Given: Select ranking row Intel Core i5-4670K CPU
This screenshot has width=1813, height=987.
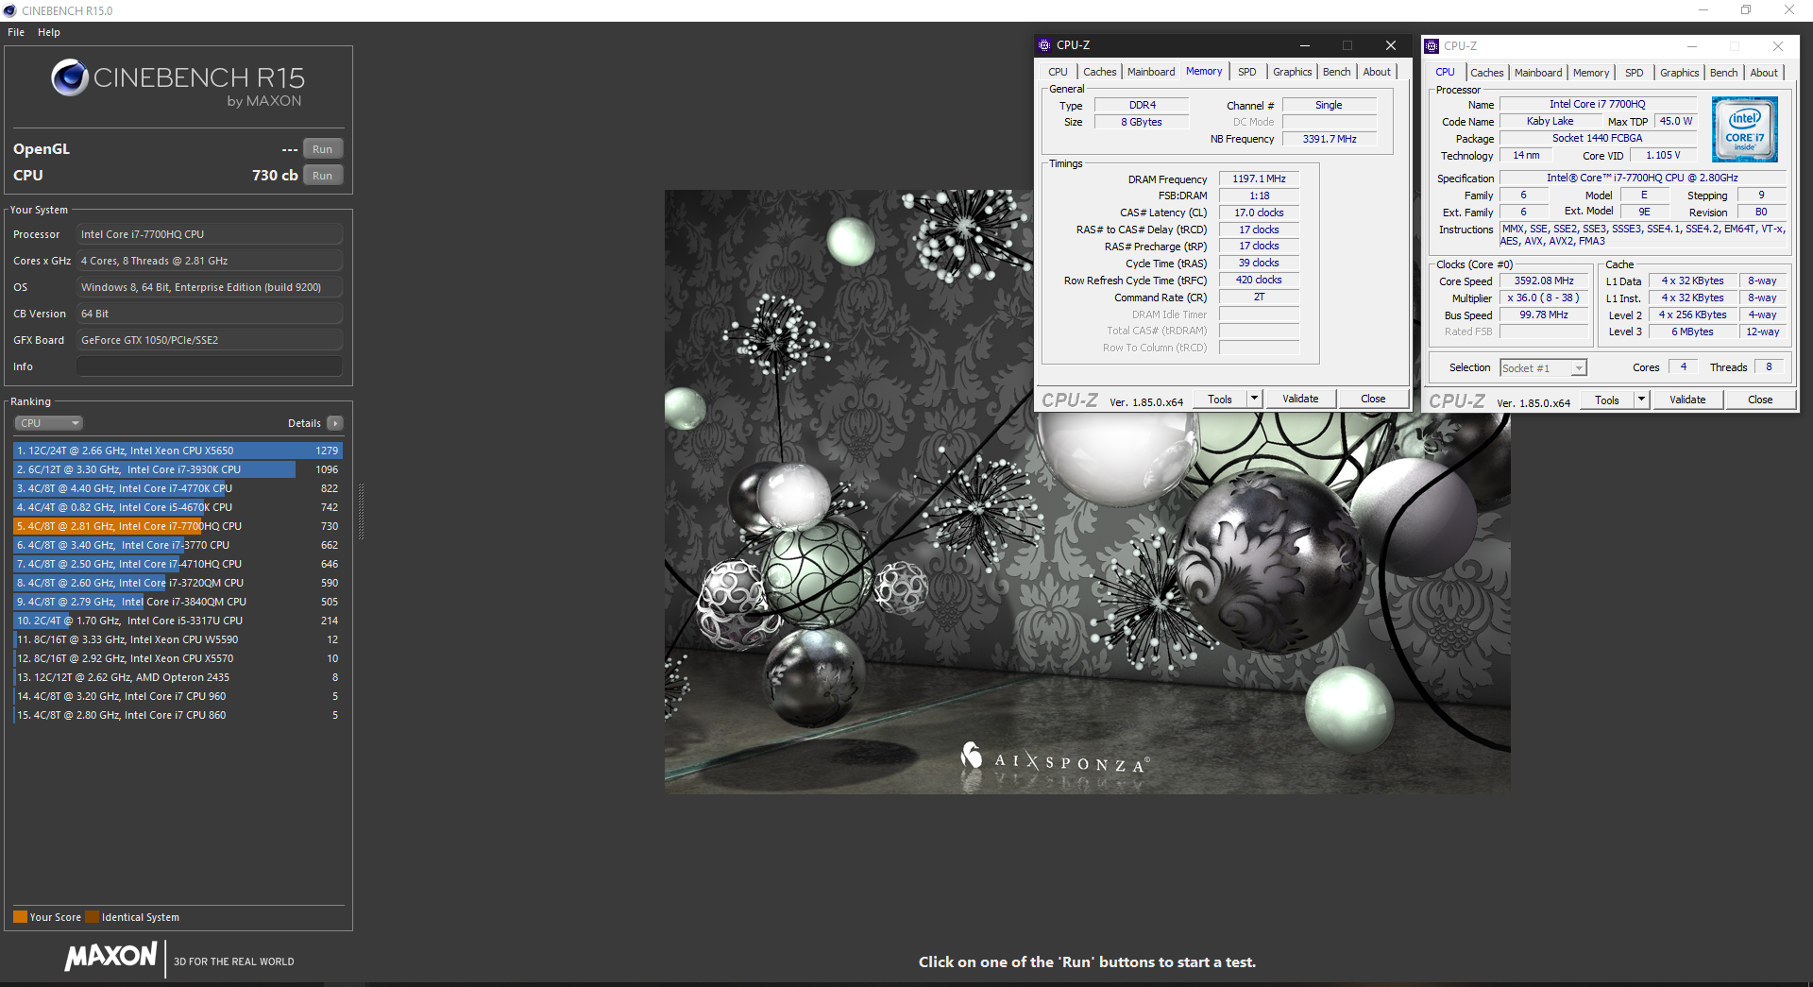Looking at the screenshot, I should [x=178, y=507].
